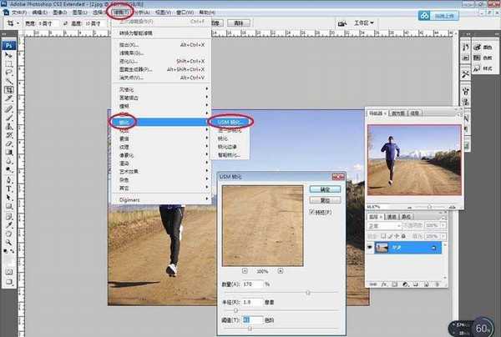501x337 pixels.
Task: Select the Type tool (T icon)
Action: point(9,189)
